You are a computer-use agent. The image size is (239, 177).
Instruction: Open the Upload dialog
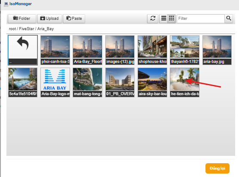[49, 19]
